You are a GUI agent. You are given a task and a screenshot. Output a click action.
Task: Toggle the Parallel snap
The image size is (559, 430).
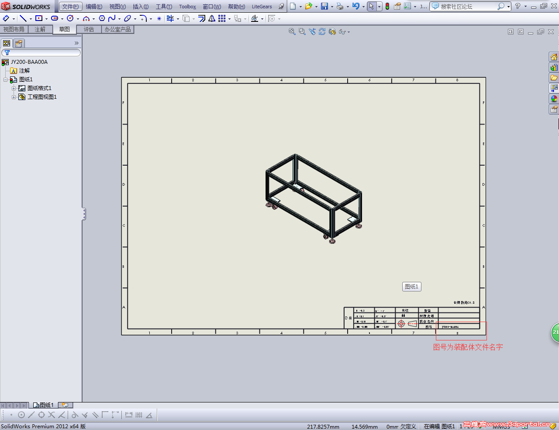click(95, 415)
